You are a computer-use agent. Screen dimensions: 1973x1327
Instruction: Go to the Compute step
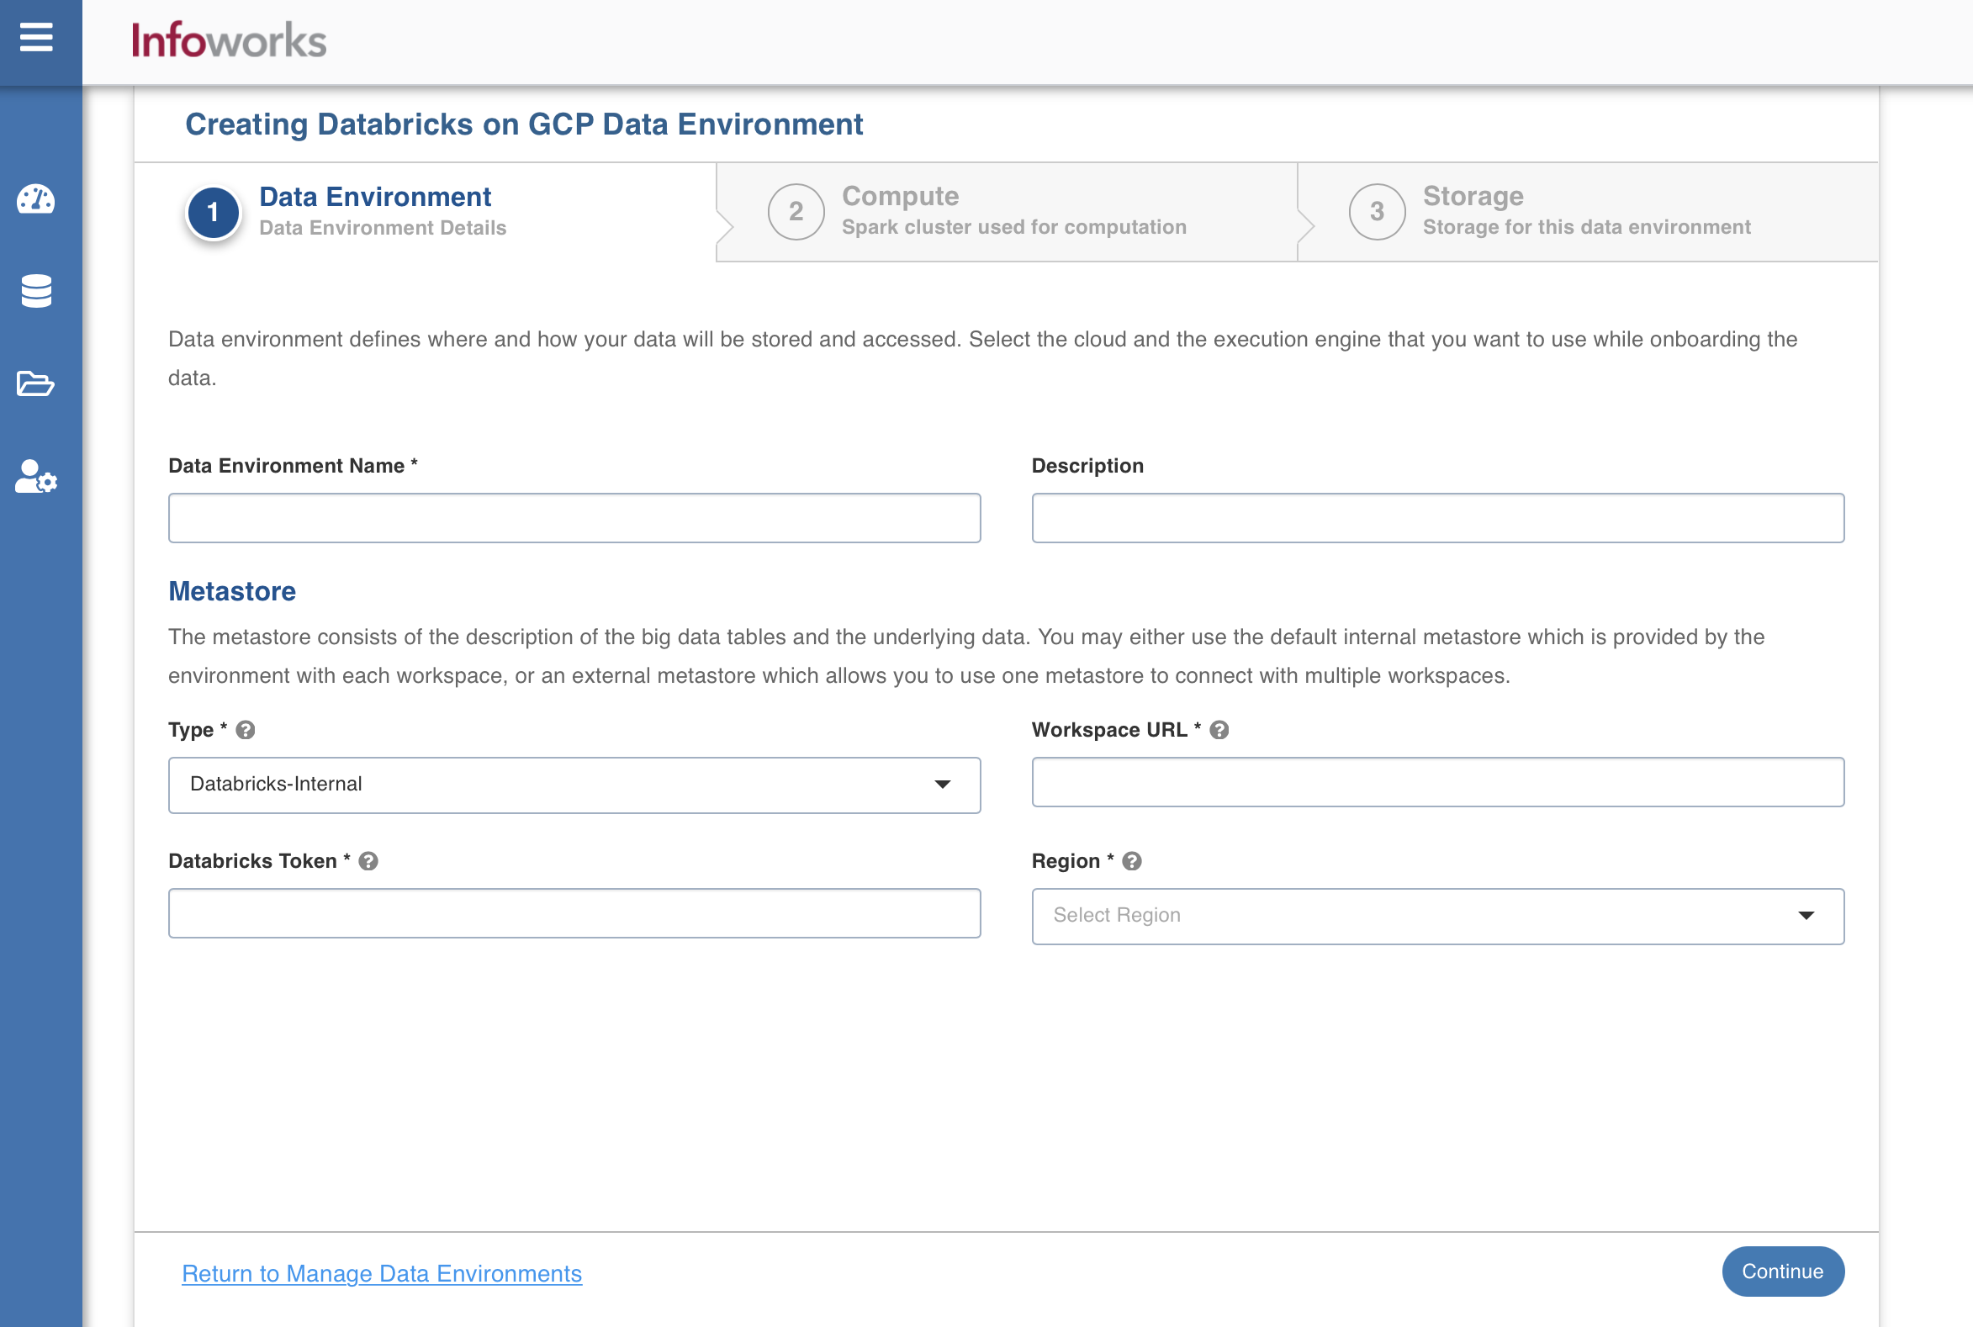coord(1007,212)
